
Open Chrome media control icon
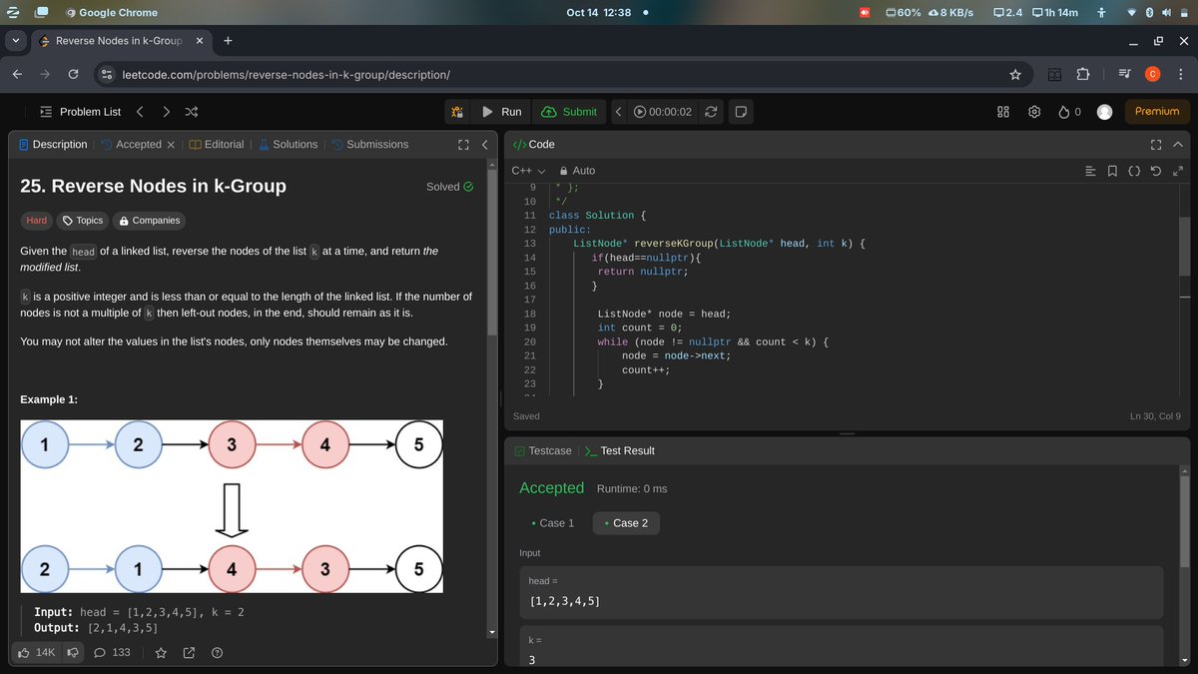coord(1125,75)
